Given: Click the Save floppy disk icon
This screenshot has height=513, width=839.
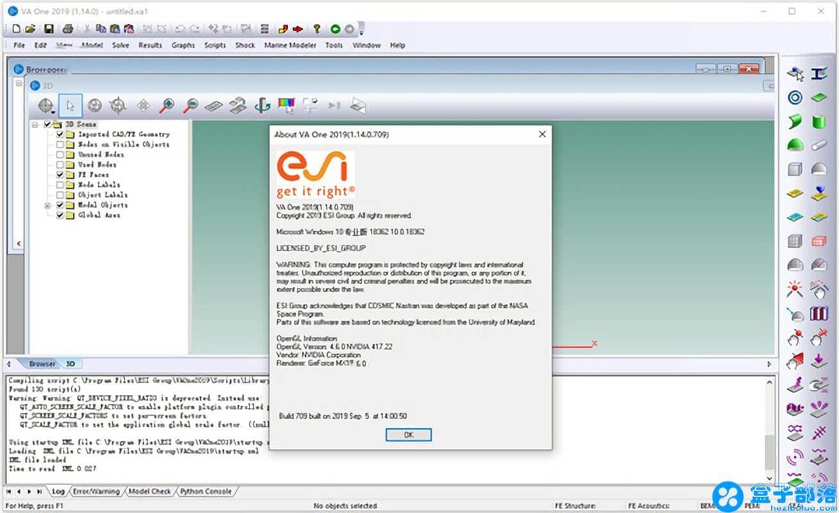Looking at the screenshot, I should (x=48, y=29).
